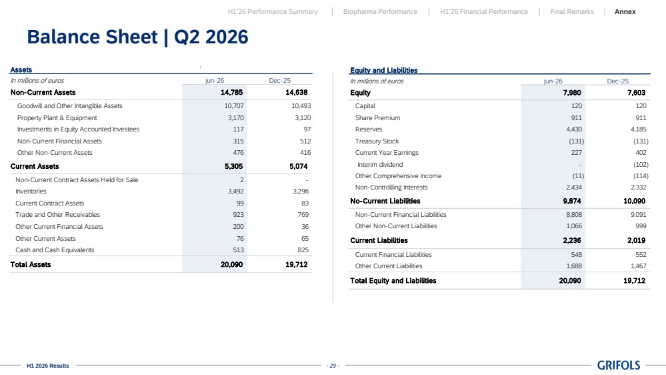This screenshot has height=375, width=666.
Task: Select the Equity and Liabilities heading
Action: [x=383, y=70]
